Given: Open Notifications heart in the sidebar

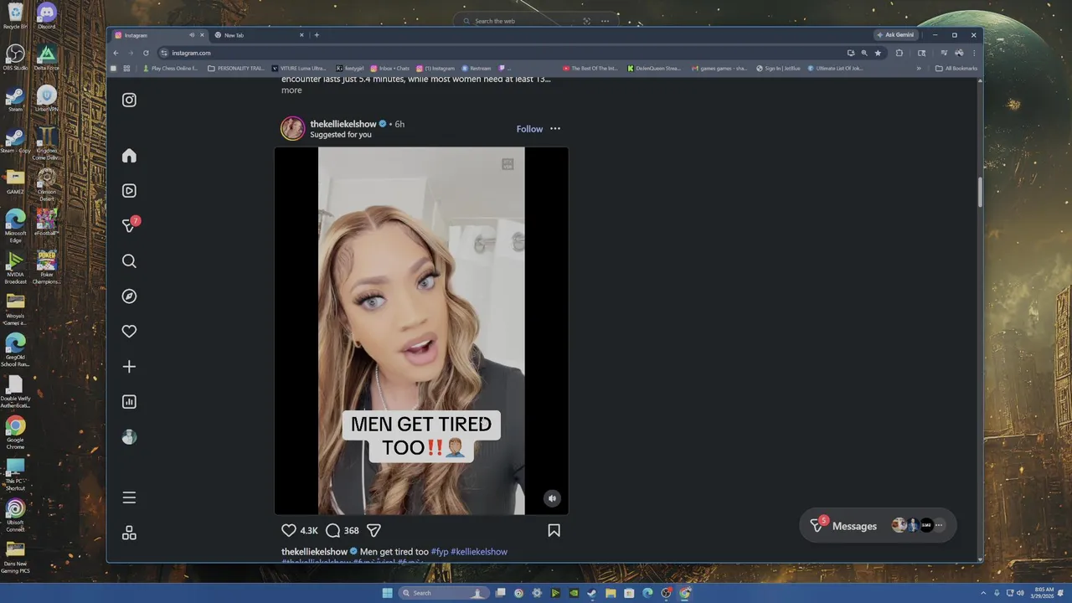Looking at the screenshot, I should 129,332.
